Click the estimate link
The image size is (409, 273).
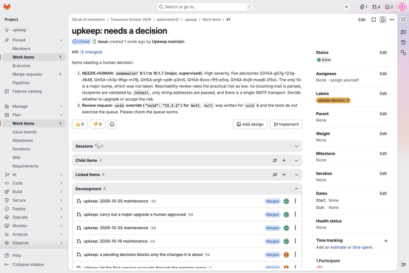pyautogui.click(x=338, y=247)
